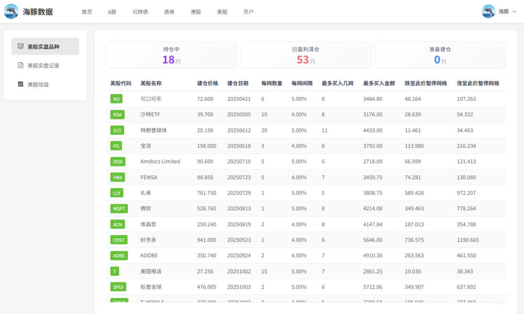Click the 好市多 name cell
524x314 pixels.
click(148, 240)
